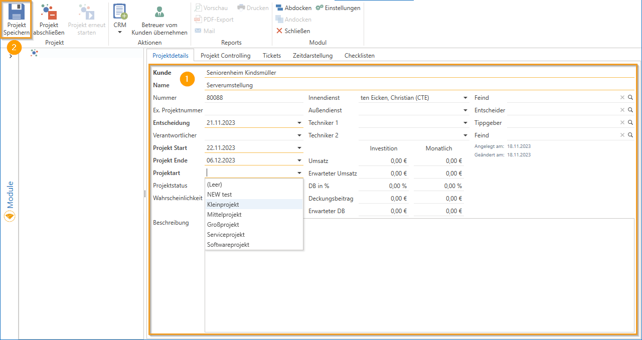
Task: Click the search magnifier for Entscheider
Action: (x=630, y=110)
